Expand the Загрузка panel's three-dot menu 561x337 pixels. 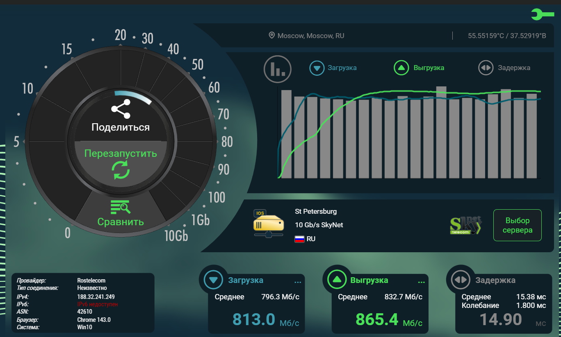click(x=298, y=282)
